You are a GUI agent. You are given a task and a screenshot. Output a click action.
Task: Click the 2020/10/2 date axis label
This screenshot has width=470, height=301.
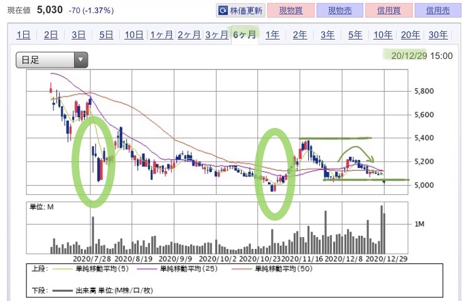coord(218,259)
